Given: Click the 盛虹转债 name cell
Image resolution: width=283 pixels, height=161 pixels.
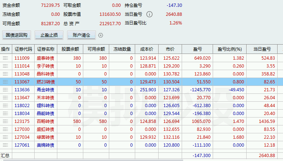Looking at the screenshot, I should point(45,129).
